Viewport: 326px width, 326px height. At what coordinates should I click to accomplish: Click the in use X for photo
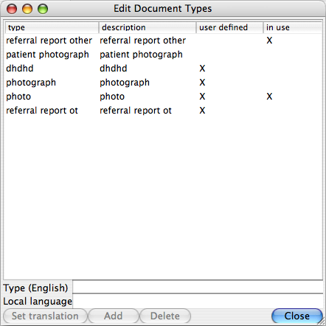[269, 97]
